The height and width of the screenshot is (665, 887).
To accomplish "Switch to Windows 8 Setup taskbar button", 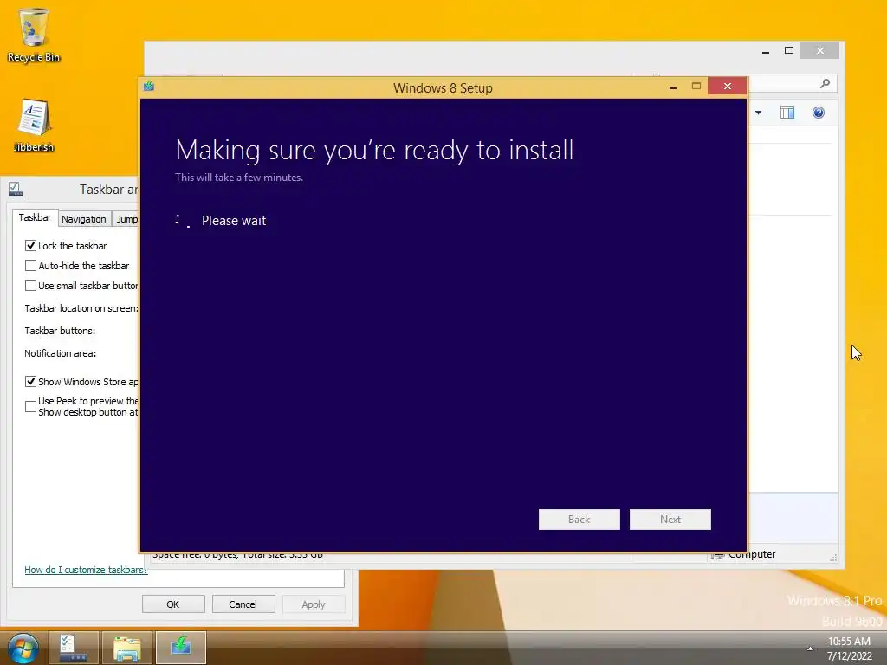I will (x=181, y=648).
